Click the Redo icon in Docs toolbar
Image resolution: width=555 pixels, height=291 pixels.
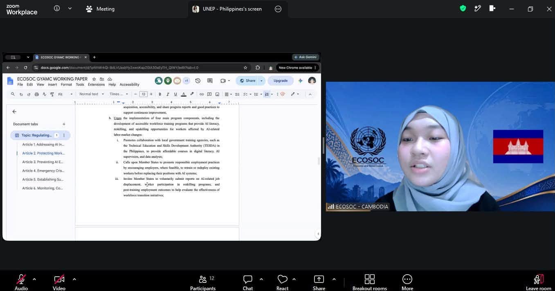pos(29,94)
